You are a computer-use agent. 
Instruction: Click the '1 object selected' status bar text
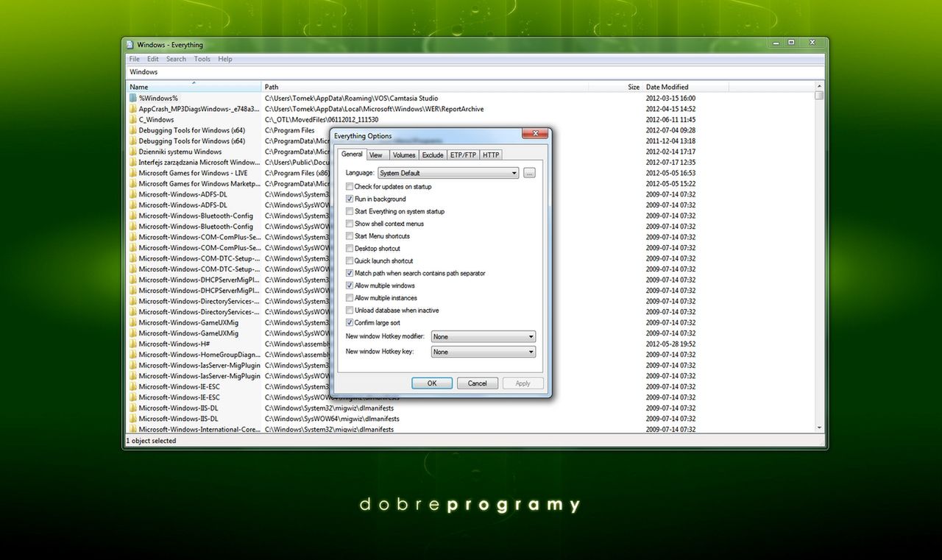(x=151, y=441)
